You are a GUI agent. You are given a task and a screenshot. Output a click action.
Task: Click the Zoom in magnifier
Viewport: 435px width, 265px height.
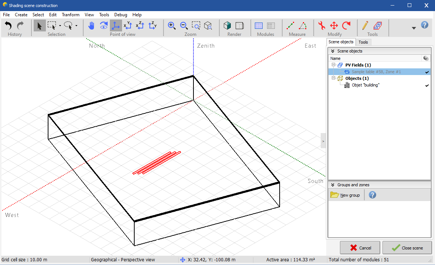point(172,26)
